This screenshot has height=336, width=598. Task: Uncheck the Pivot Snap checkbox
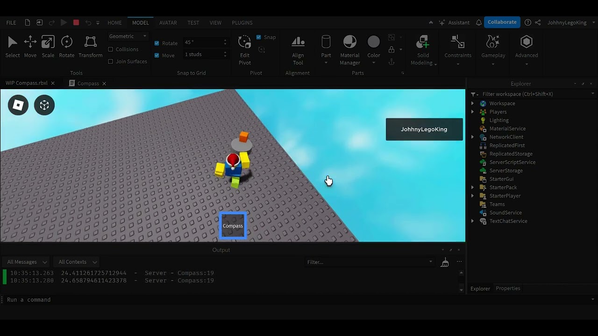click(x=259, y=37)
